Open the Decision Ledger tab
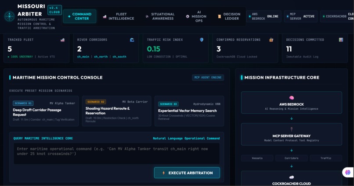The image size is (354, 186). (x=229, y=16)
